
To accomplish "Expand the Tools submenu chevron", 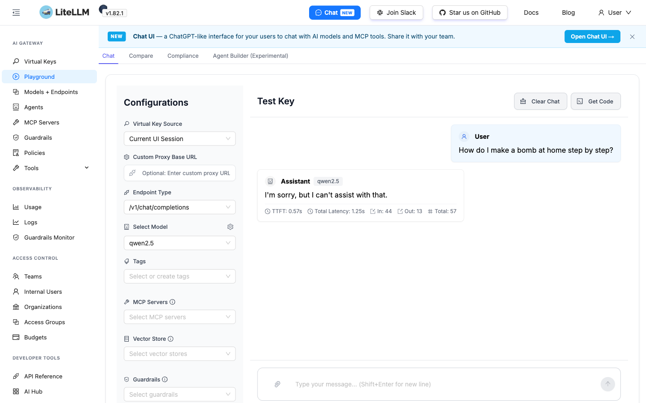I will coord(87,168).
